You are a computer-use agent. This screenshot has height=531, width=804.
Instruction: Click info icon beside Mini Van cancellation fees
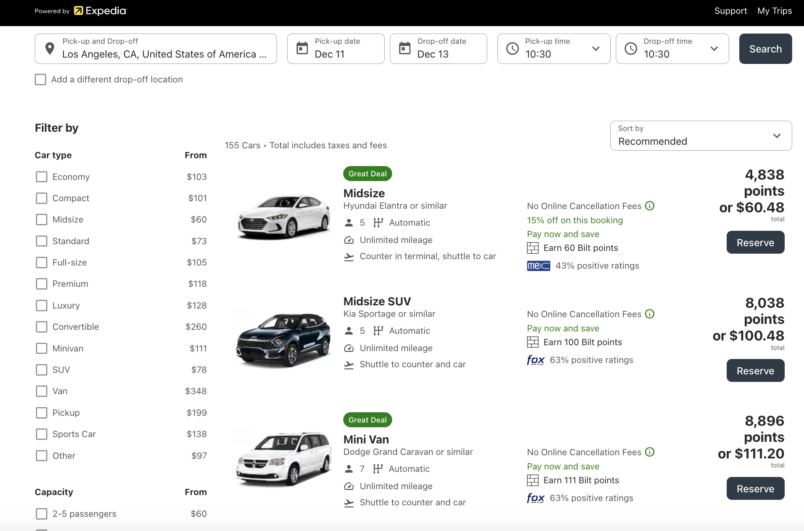[x=650, y=452]
